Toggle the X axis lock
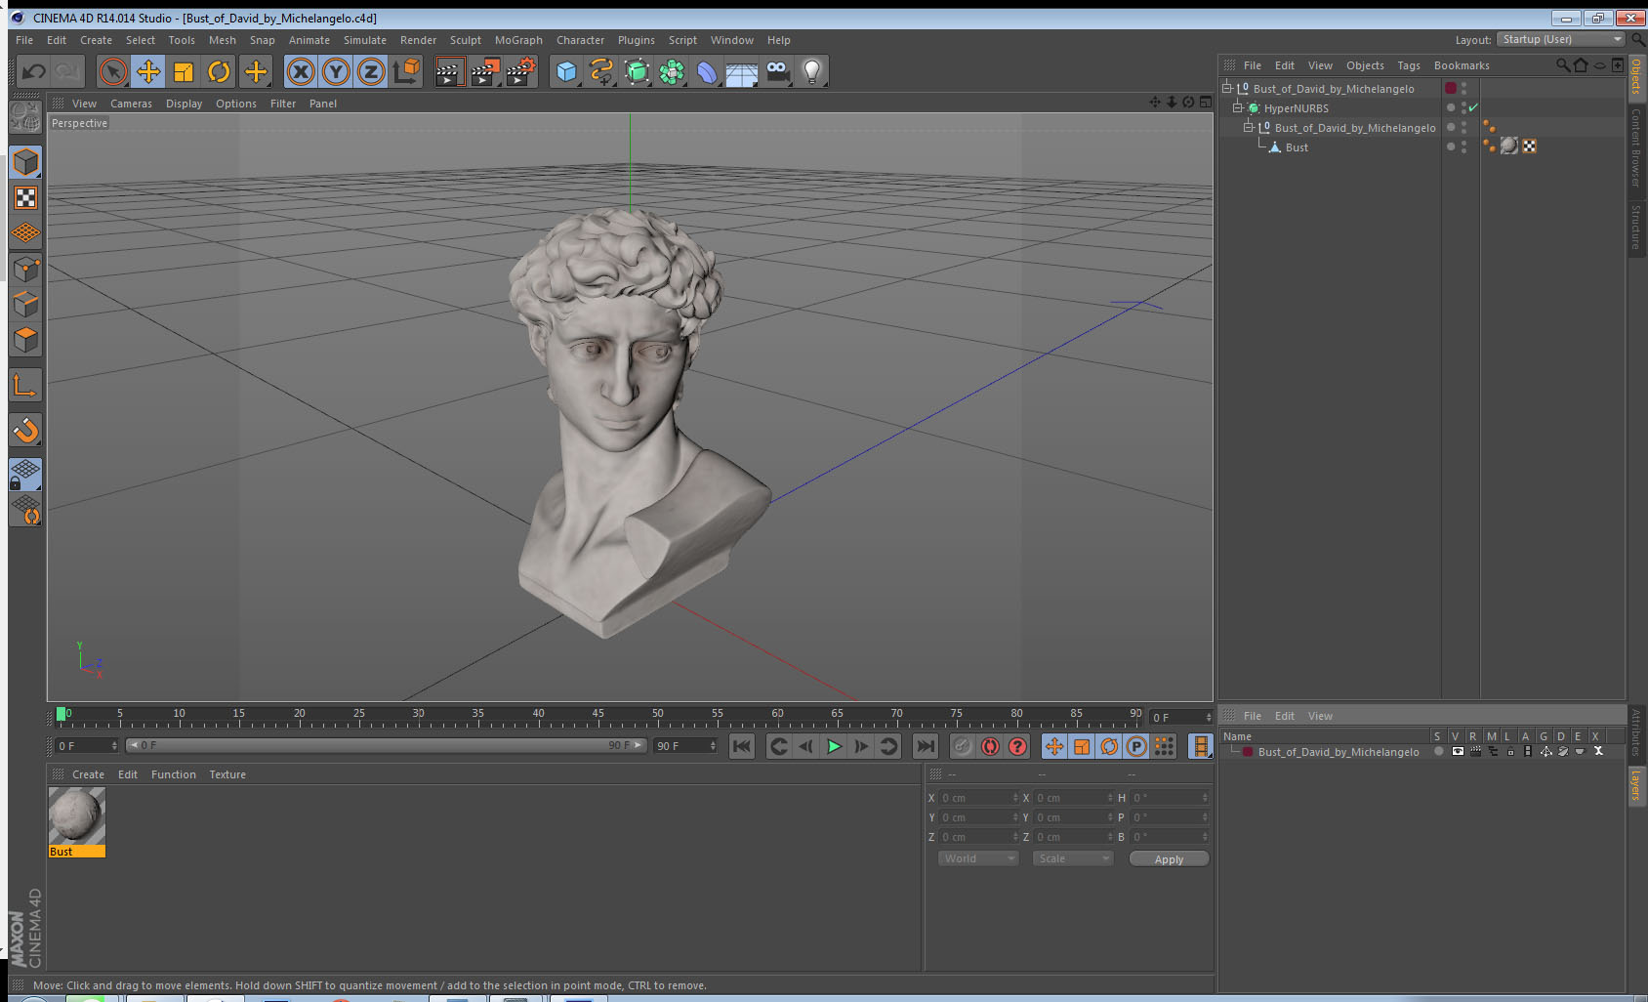Screen dimensions: 1648x1002 pos(301,71)
